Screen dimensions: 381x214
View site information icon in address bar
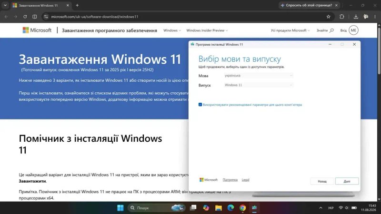(46, 17)
